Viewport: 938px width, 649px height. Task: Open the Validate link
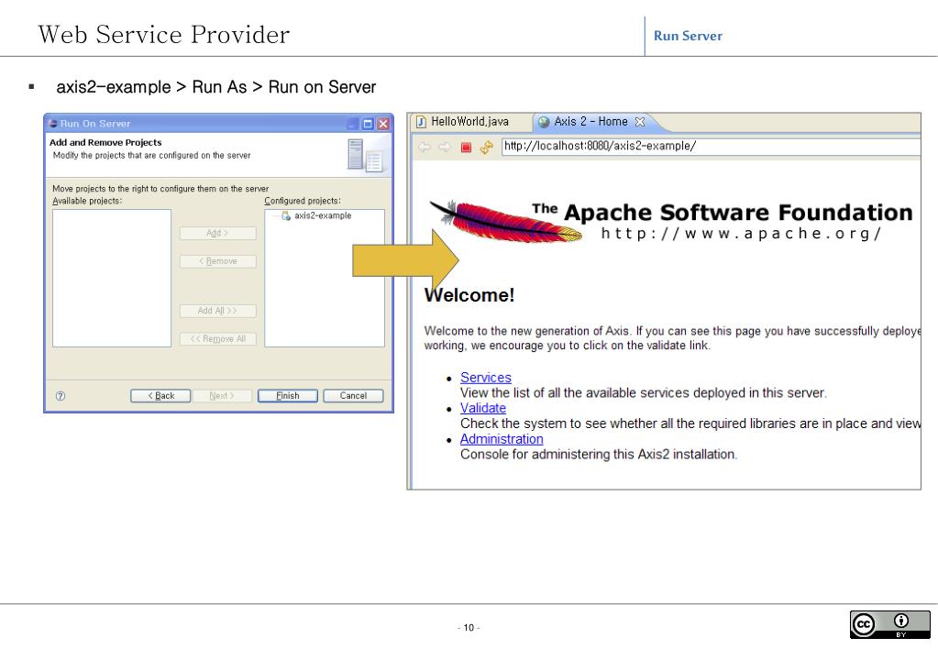point(483,408)
